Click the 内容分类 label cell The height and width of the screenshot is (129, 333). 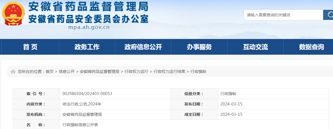tap(36, 104)
